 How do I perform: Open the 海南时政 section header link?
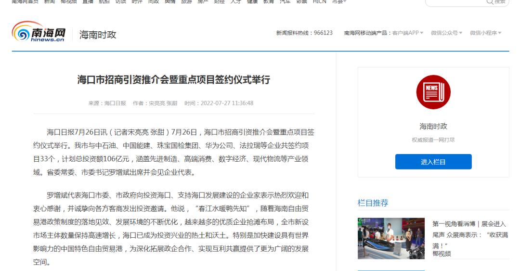(98, 35)
